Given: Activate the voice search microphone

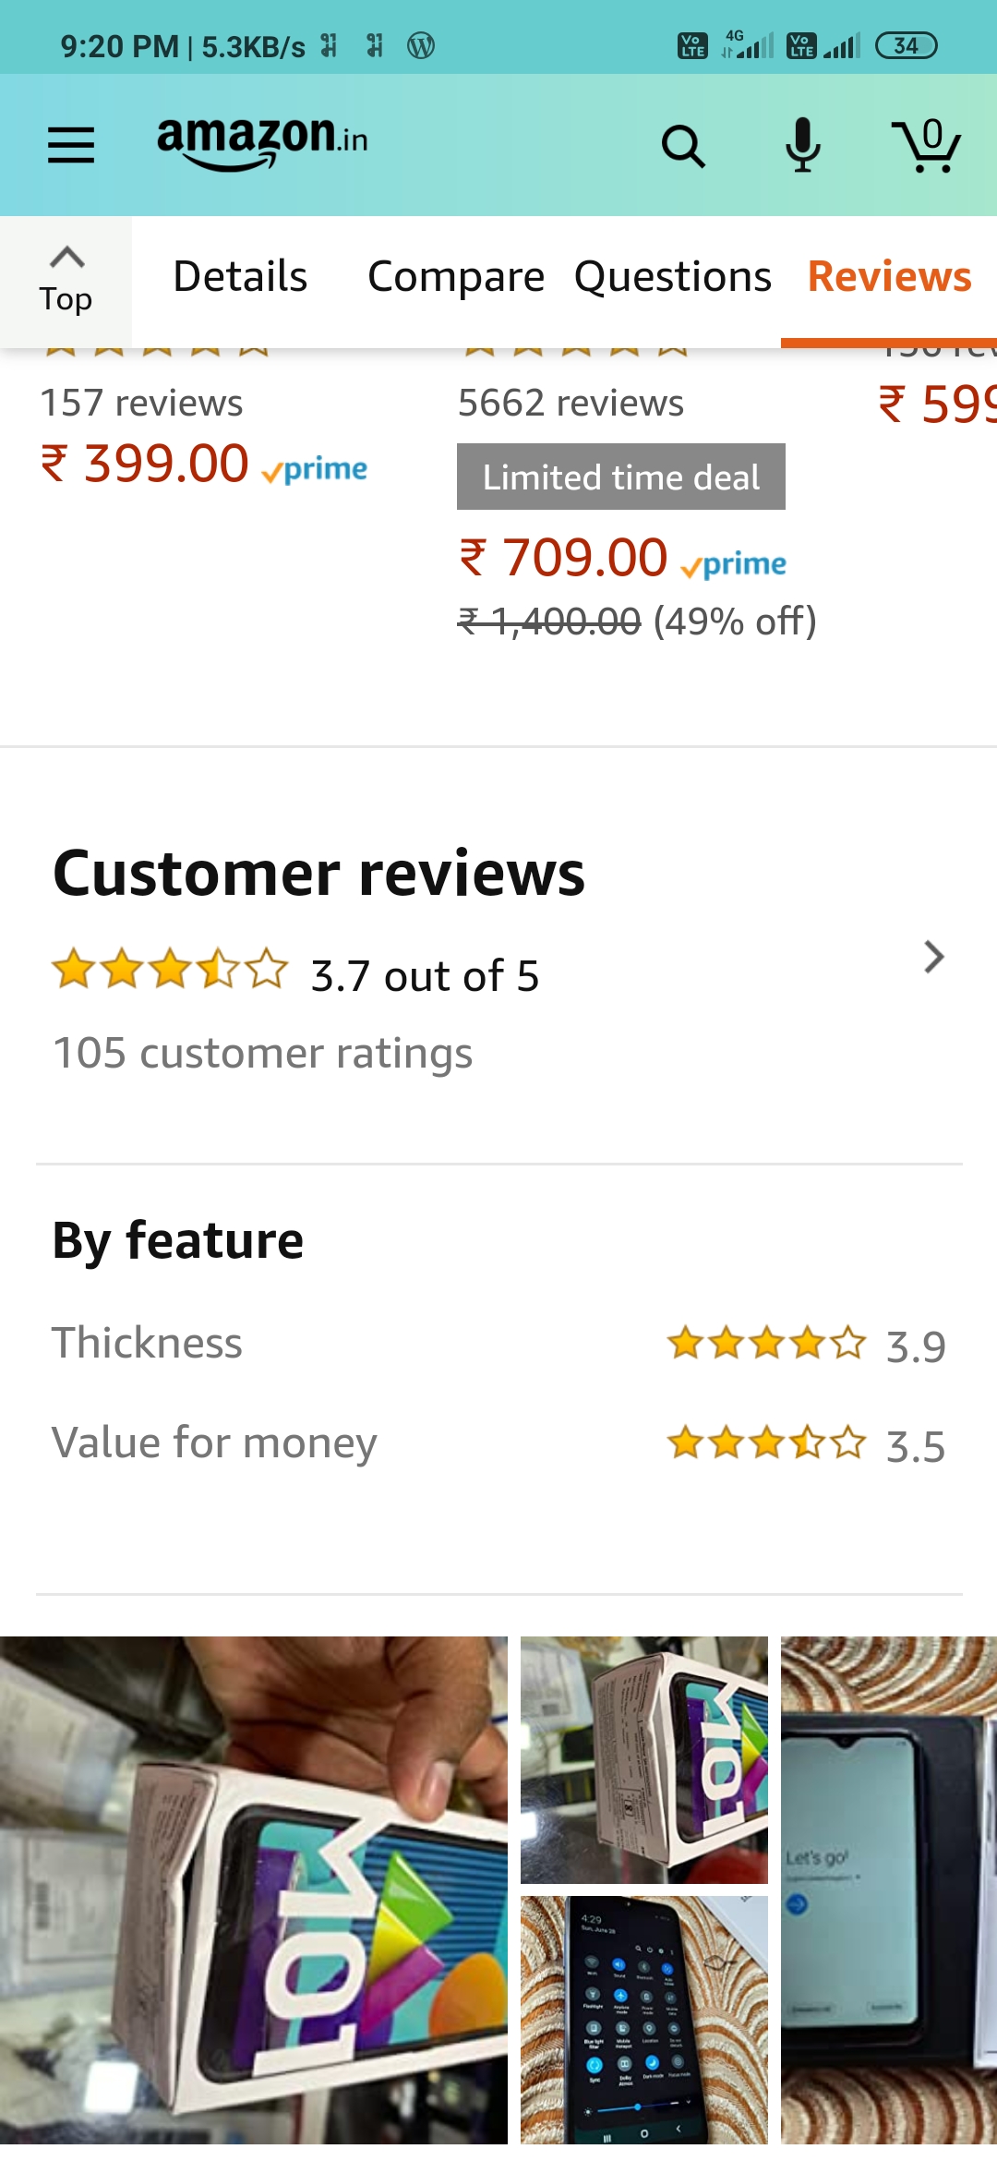Looking at the screenshot, I should click(803, 145).
